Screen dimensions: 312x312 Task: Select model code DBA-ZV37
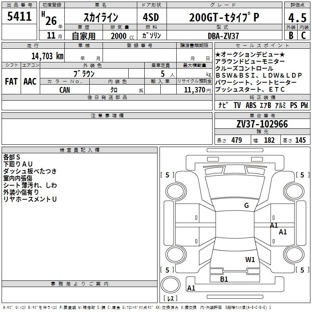point(223,36)
